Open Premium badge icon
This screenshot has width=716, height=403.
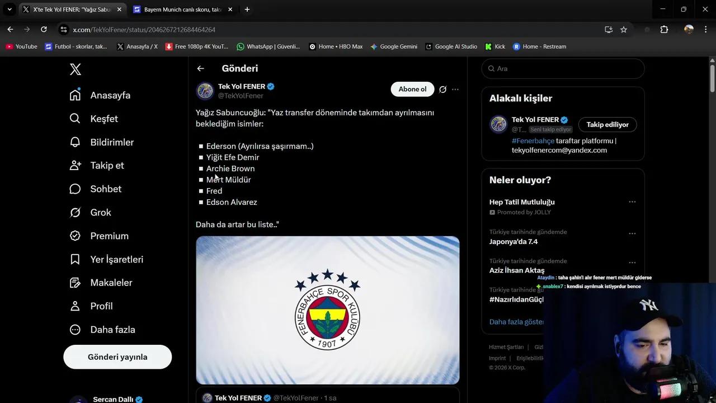[75, 236]
